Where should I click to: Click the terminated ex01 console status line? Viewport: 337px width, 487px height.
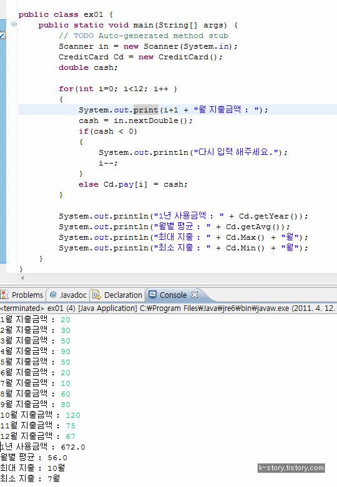(x=167, y=308)
